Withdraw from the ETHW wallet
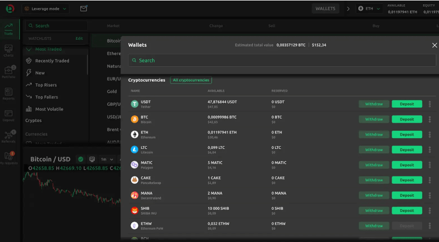This screenshot has height=242, width=439. click(374, 225)
